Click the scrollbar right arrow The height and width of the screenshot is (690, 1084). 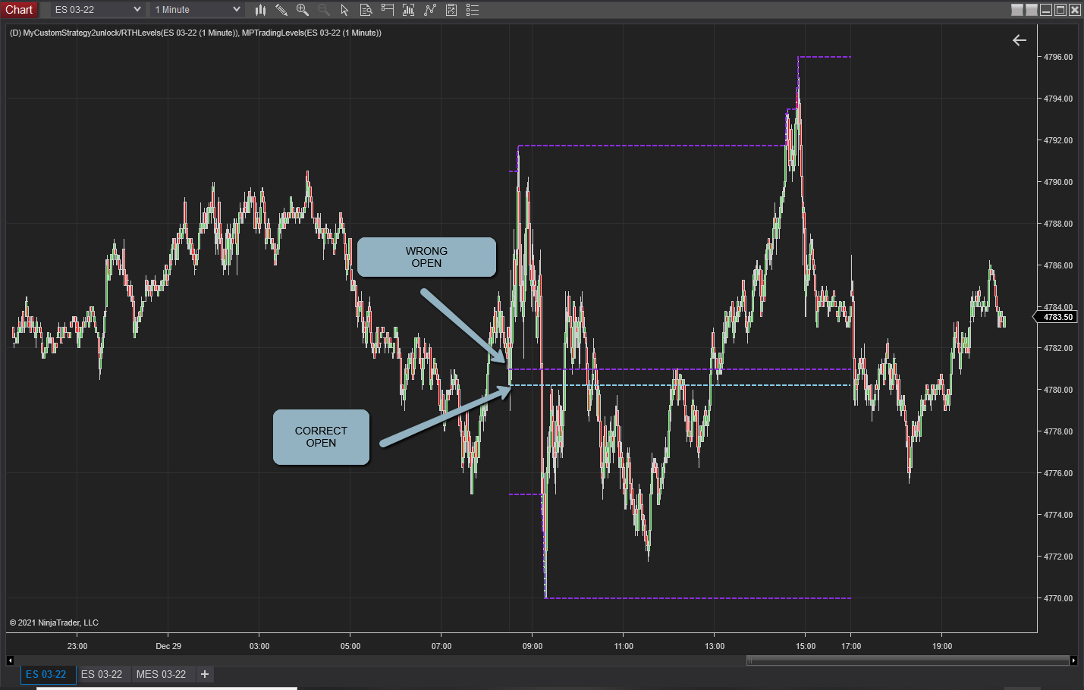click(1073, 660)
